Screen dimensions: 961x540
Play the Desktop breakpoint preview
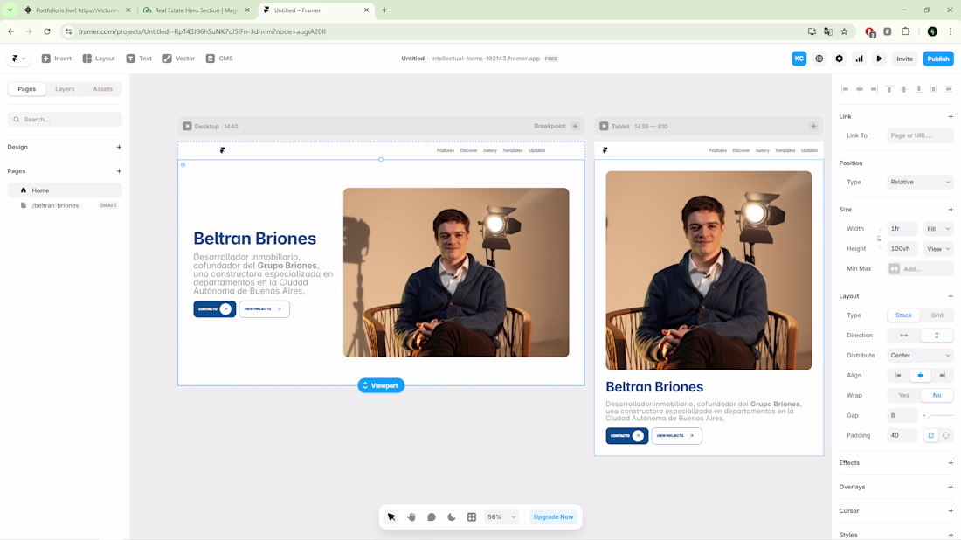(x=187, y=127)
